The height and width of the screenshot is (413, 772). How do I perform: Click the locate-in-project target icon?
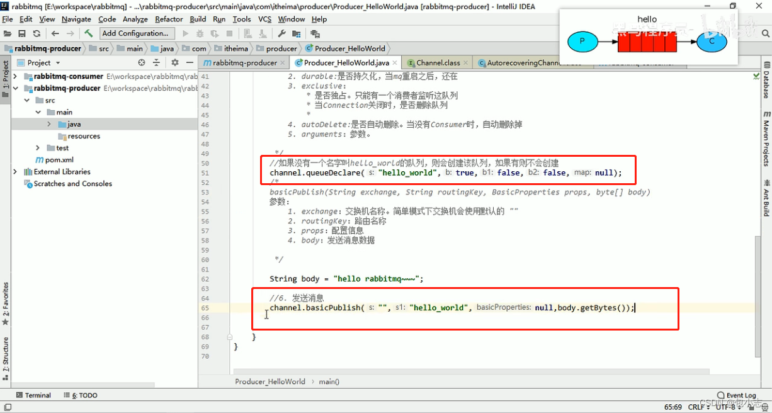[x=142, y=62]
